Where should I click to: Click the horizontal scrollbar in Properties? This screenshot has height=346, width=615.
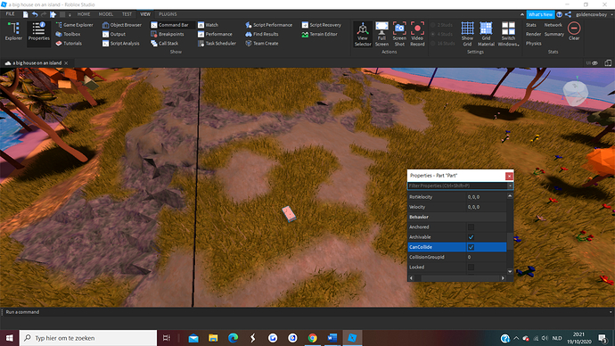click(457, 277)
